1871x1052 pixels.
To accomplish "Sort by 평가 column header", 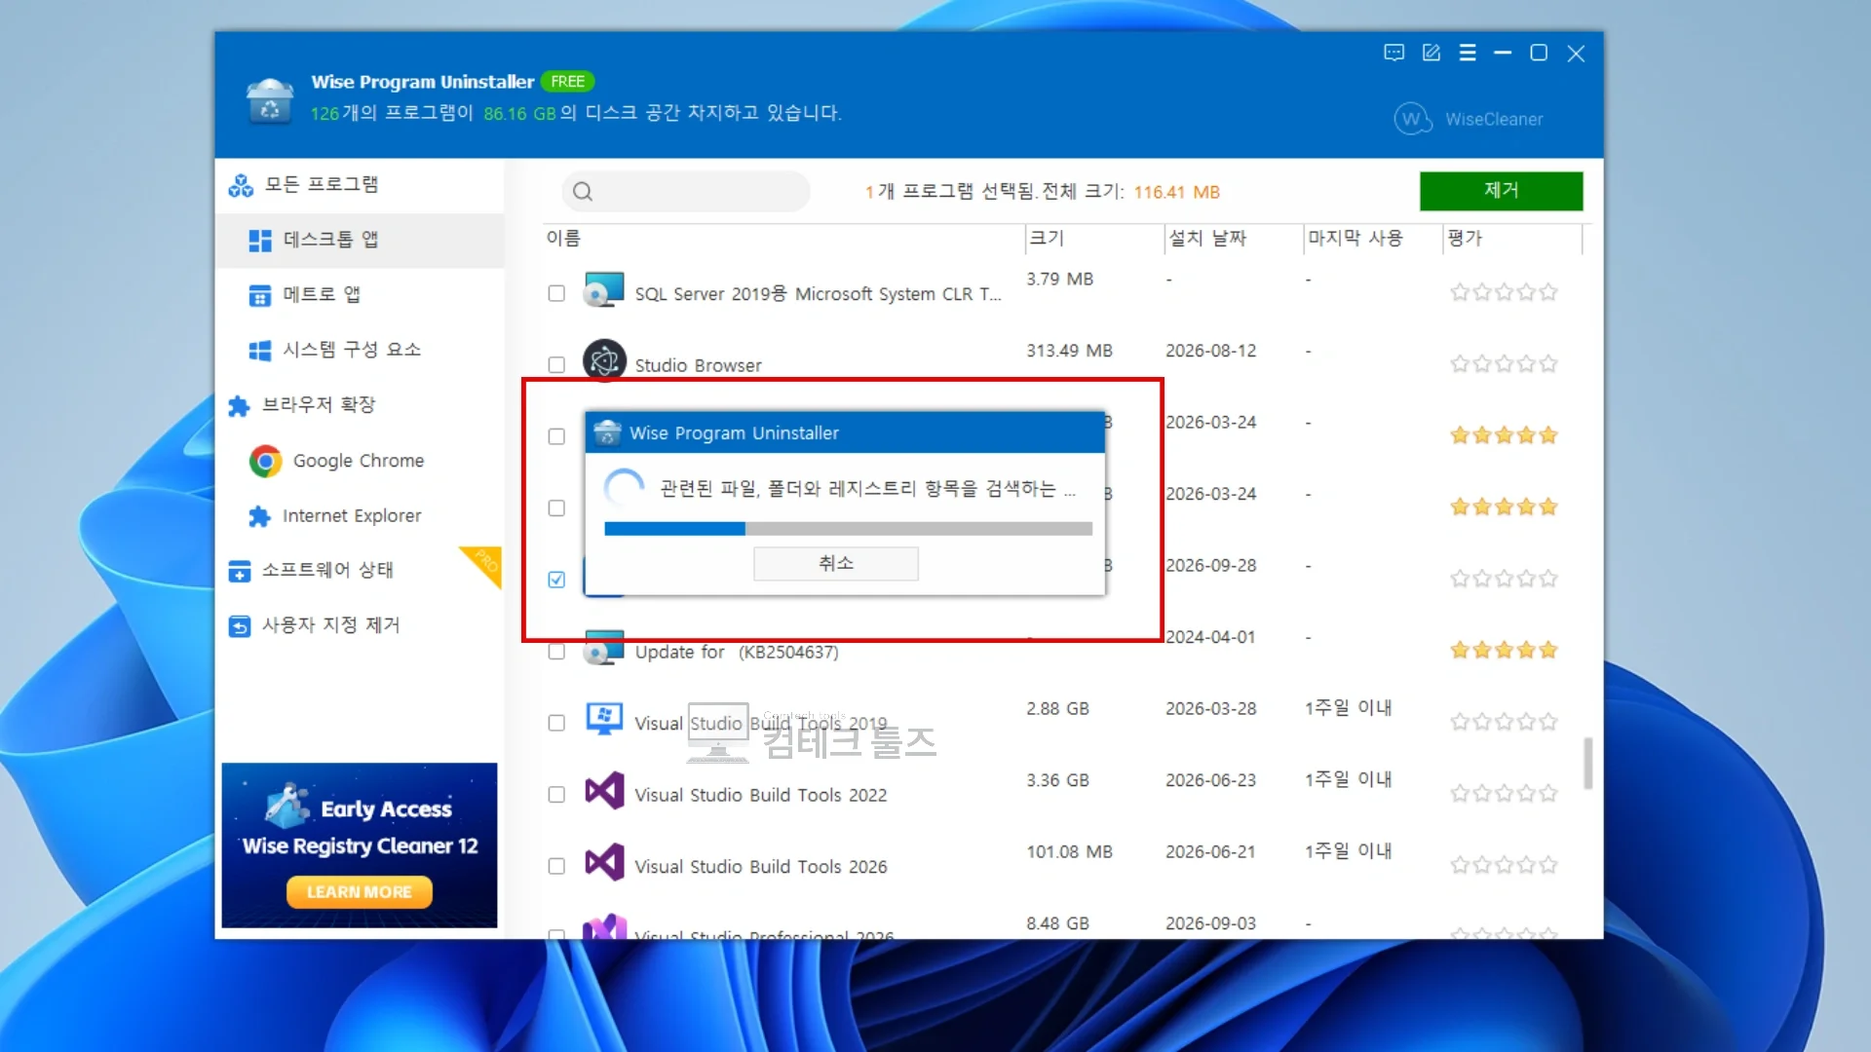I will tap(1512, 239).
